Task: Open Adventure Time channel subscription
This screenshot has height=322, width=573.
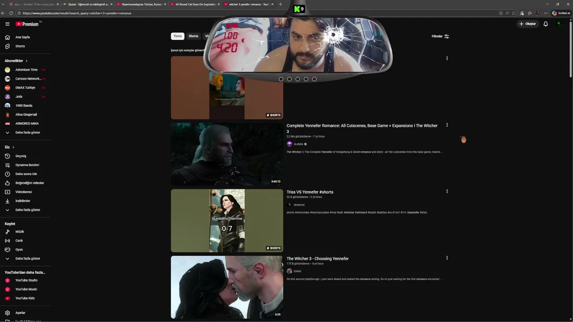Action: (x=26, y=70)
